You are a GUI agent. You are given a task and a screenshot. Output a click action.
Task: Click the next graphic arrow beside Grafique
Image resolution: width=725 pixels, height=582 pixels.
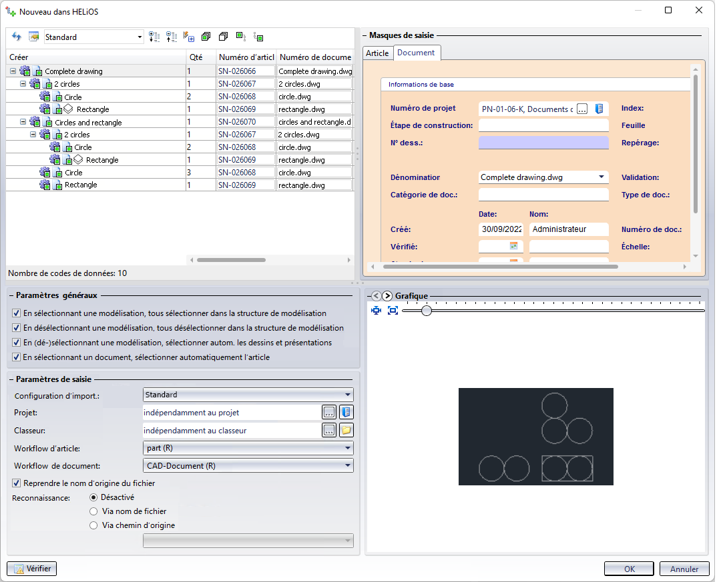click(x=387, y=296)
